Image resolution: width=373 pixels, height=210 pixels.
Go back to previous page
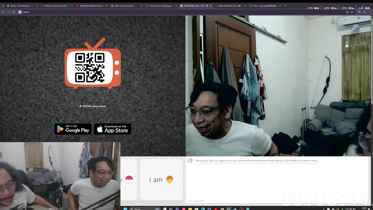pyautogui.click(x=3, y=12)
